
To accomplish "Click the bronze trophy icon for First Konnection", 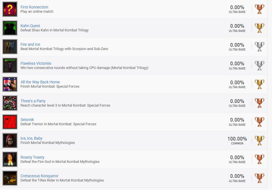I will coord(259,9).
